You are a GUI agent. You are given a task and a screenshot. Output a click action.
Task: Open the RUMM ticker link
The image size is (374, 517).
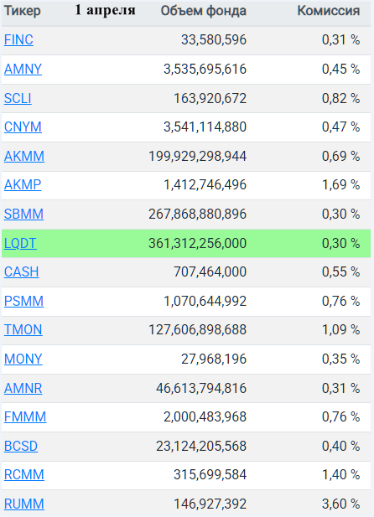(x=24, y=504)
